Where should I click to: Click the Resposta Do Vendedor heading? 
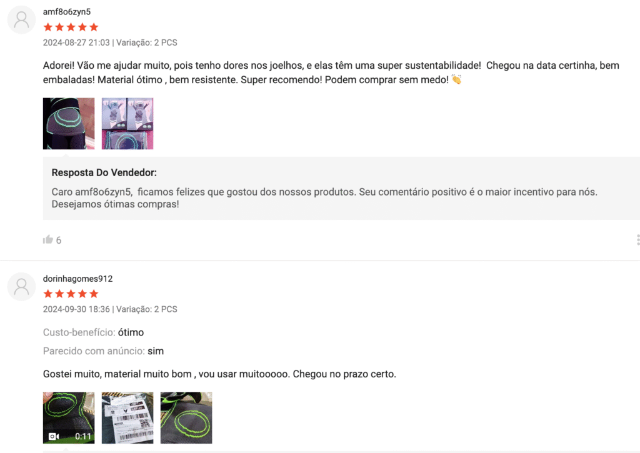(x=104, y=172)
